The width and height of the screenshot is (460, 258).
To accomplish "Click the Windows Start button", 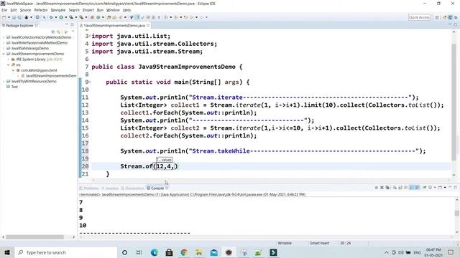I will pyautogui.click(x=7, y=252).
